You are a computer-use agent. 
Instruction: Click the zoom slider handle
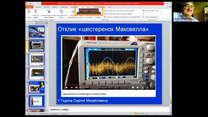[157, 114]
